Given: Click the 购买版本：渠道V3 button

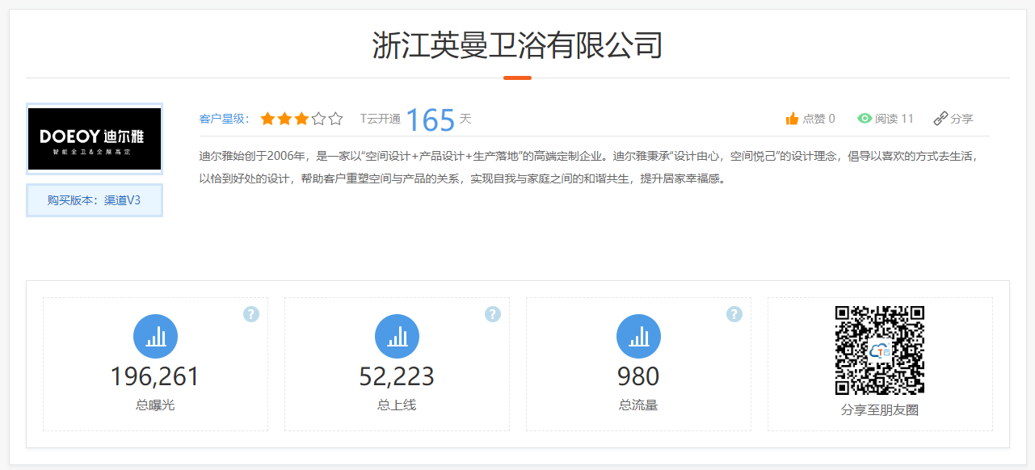Looking at the screenshot, I should [x=95, y=200].
